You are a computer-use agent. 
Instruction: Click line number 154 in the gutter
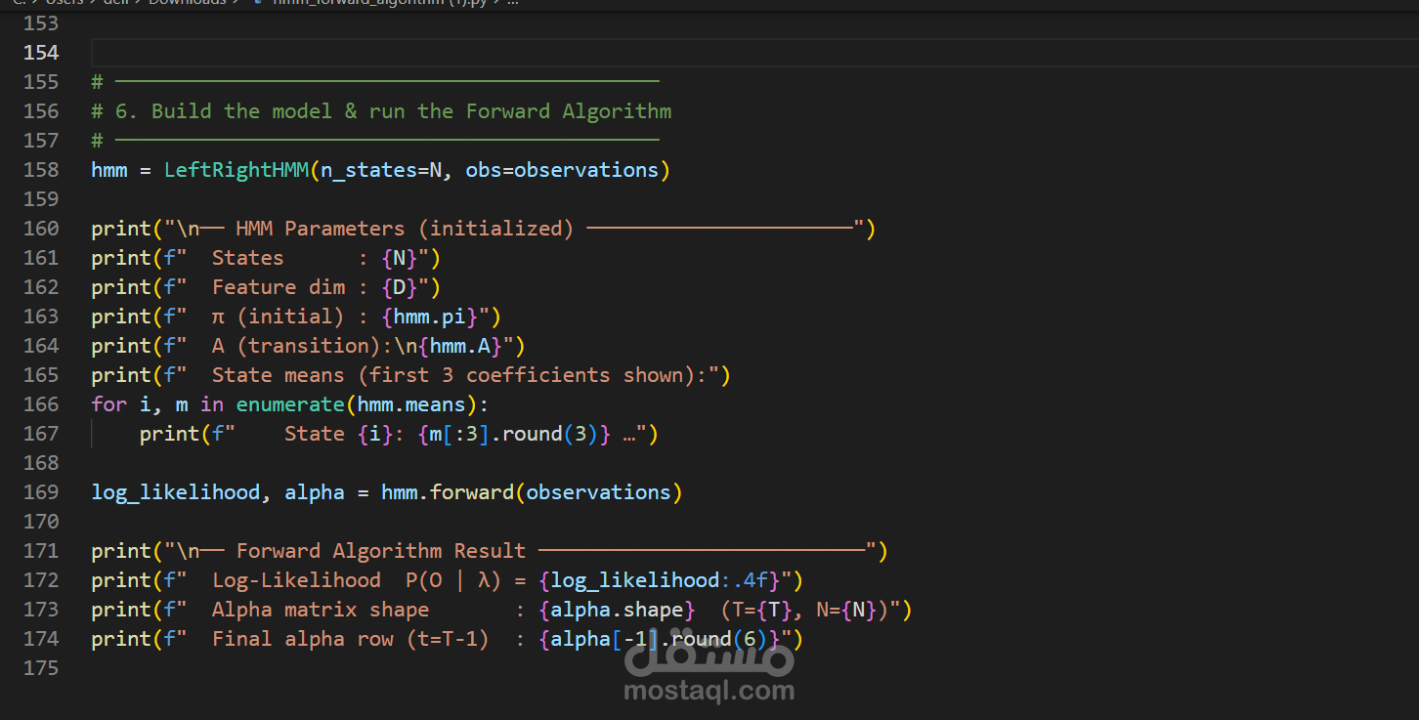tap(41, 53)
